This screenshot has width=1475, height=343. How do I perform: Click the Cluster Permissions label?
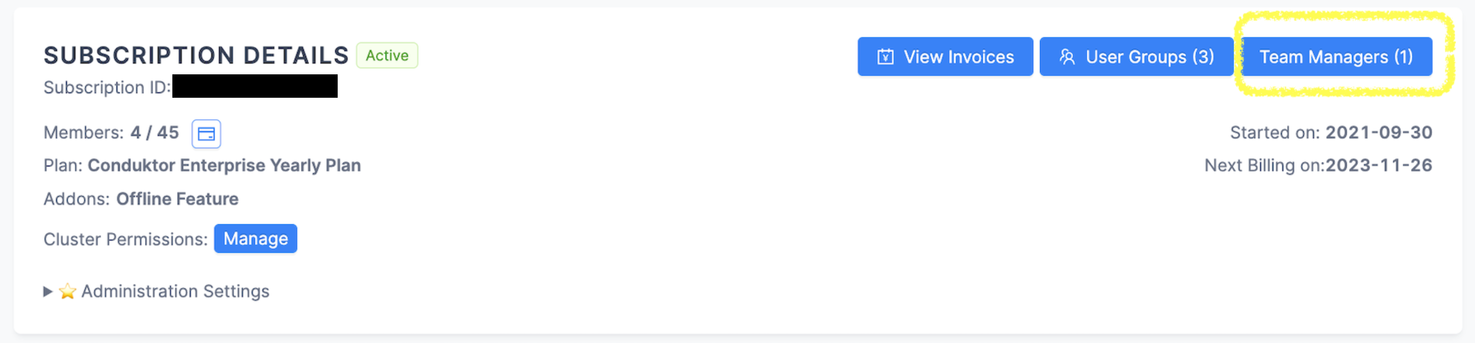(125, 239)
